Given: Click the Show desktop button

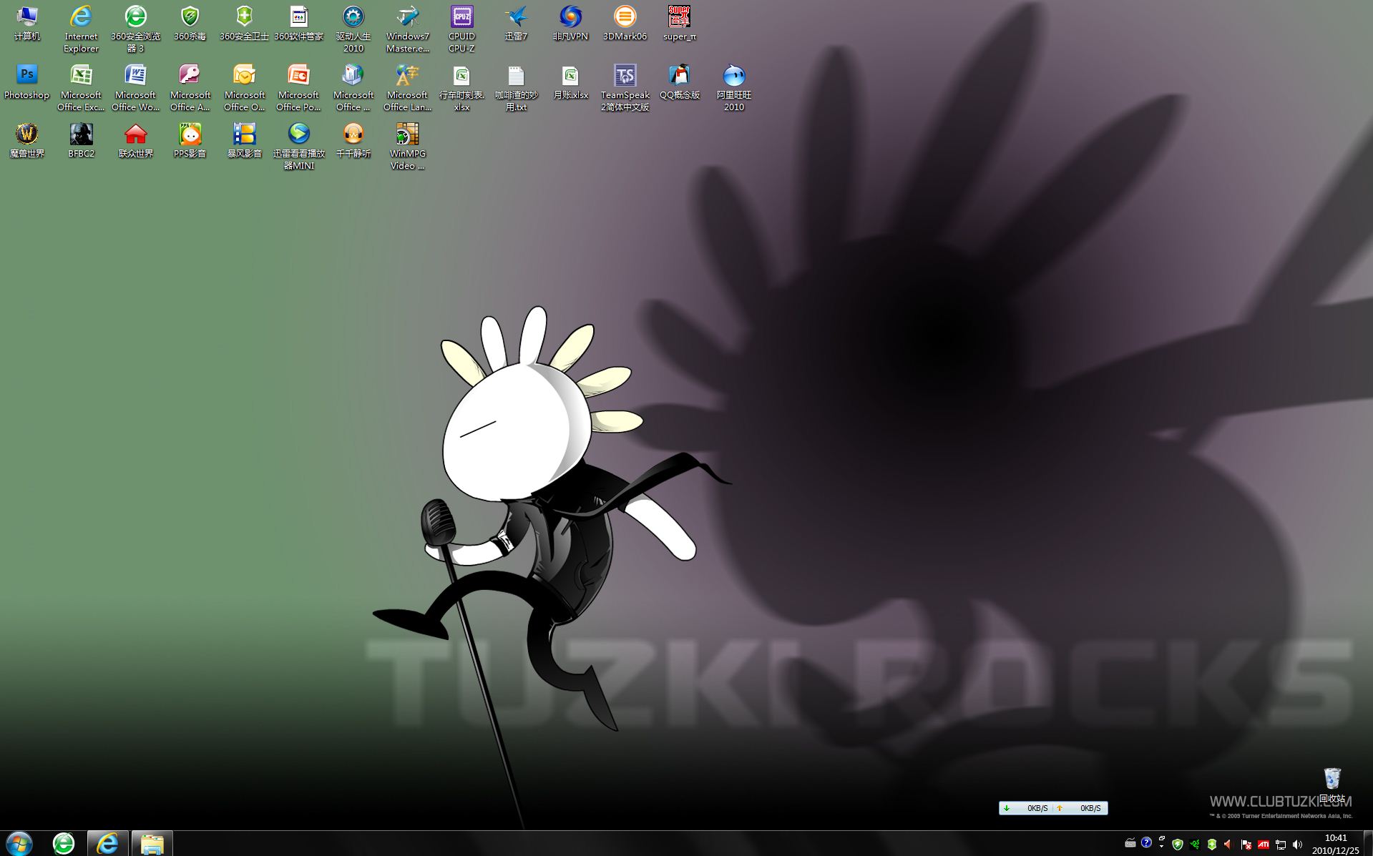Looking at the screenshot, I should click(x=1368, y=843).
